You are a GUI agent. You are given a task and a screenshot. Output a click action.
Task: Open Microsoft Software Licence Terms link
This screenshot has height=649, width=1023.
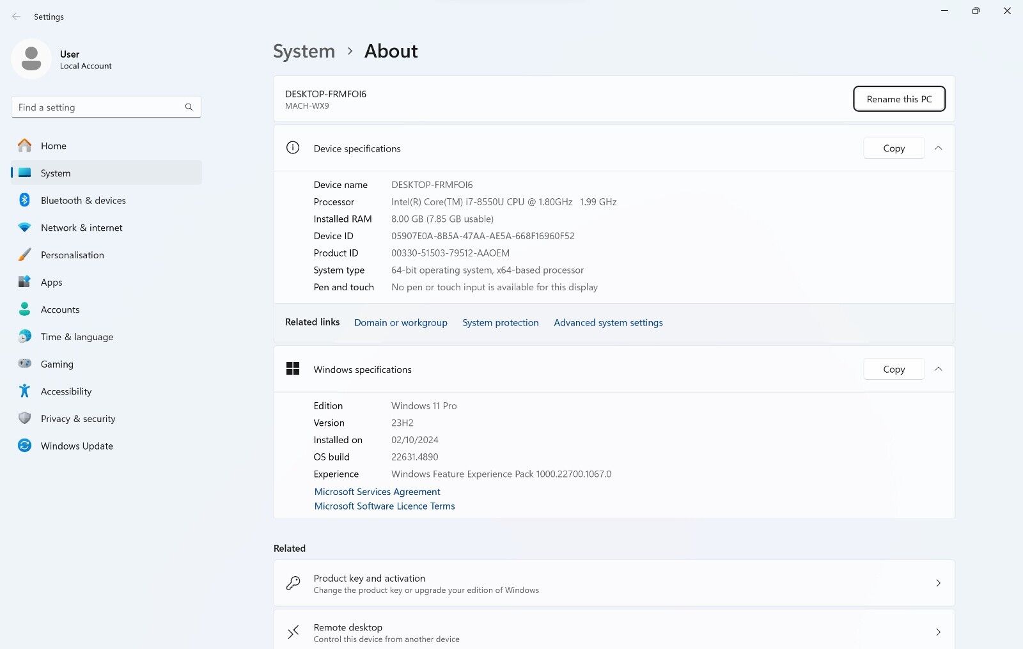(384, 506)
